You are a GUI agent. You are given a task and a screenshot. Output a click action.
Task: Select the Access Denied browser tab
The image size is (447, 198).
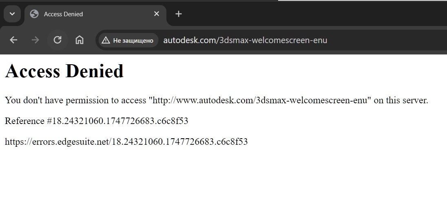pyautogui.click(x=95, y=14)
